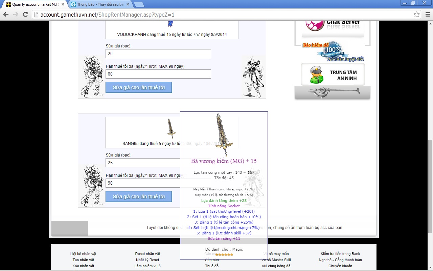This screenshot has height=271, width=433.
Task: Click the blue item thumbnail above VODUCKHANH
Action: click(171, 24)
